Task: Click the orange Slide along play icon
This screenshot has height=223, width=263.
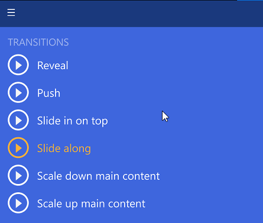Action: click(x=18, y=148)
